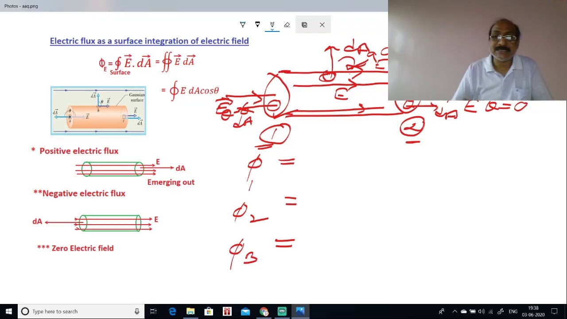Launch Microsoft Edge from taskbar
This screenshot has height=319, width=567.
pos(172,311)
